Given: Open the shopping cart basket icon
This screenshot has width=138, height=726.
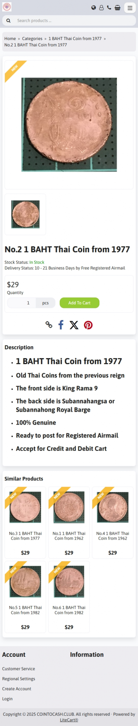Looking at the screenshot, I should tap(118, 8).
